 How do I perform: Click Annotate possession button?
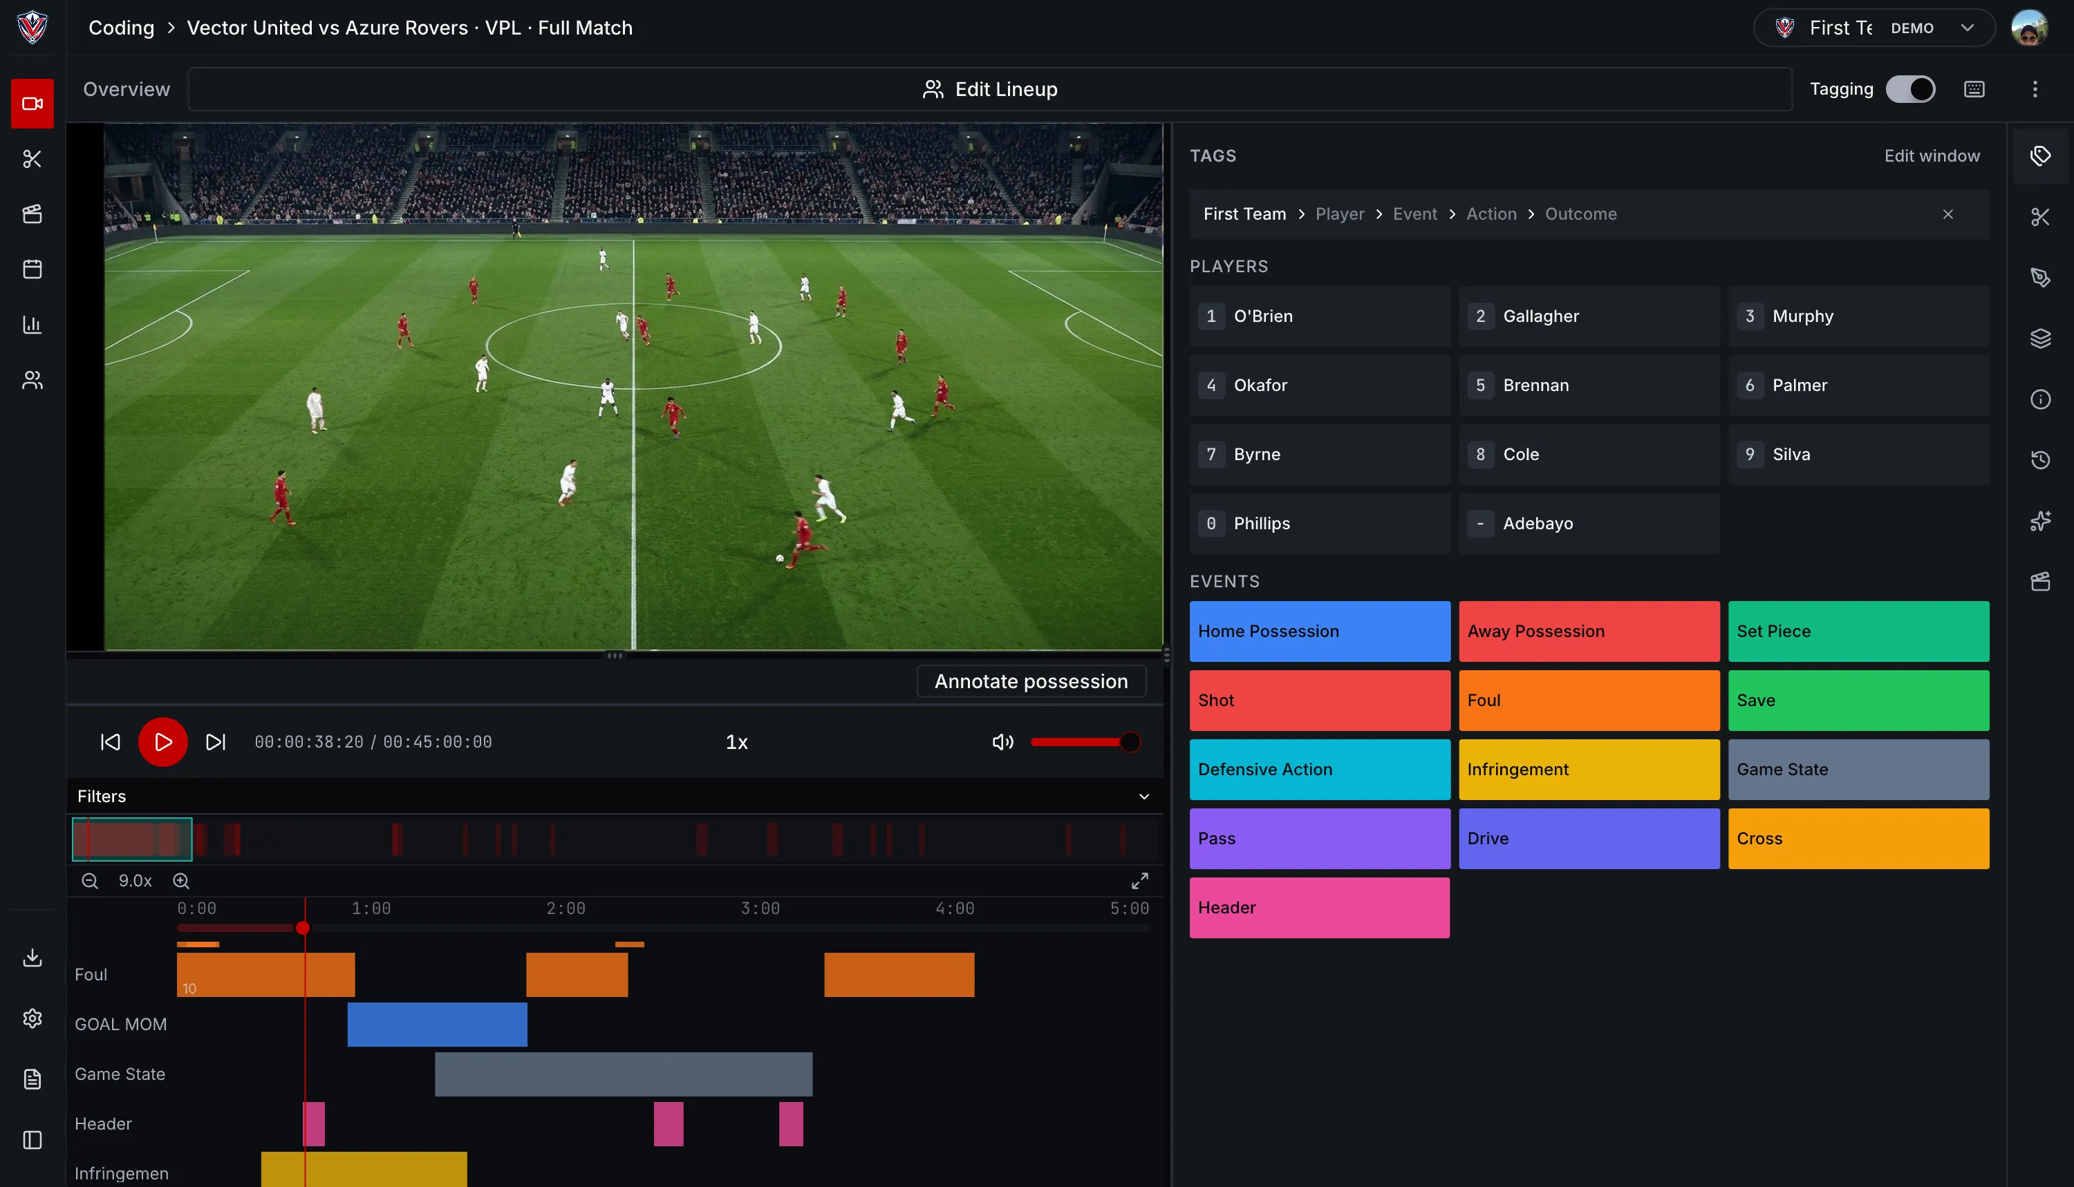[1031, 681]
